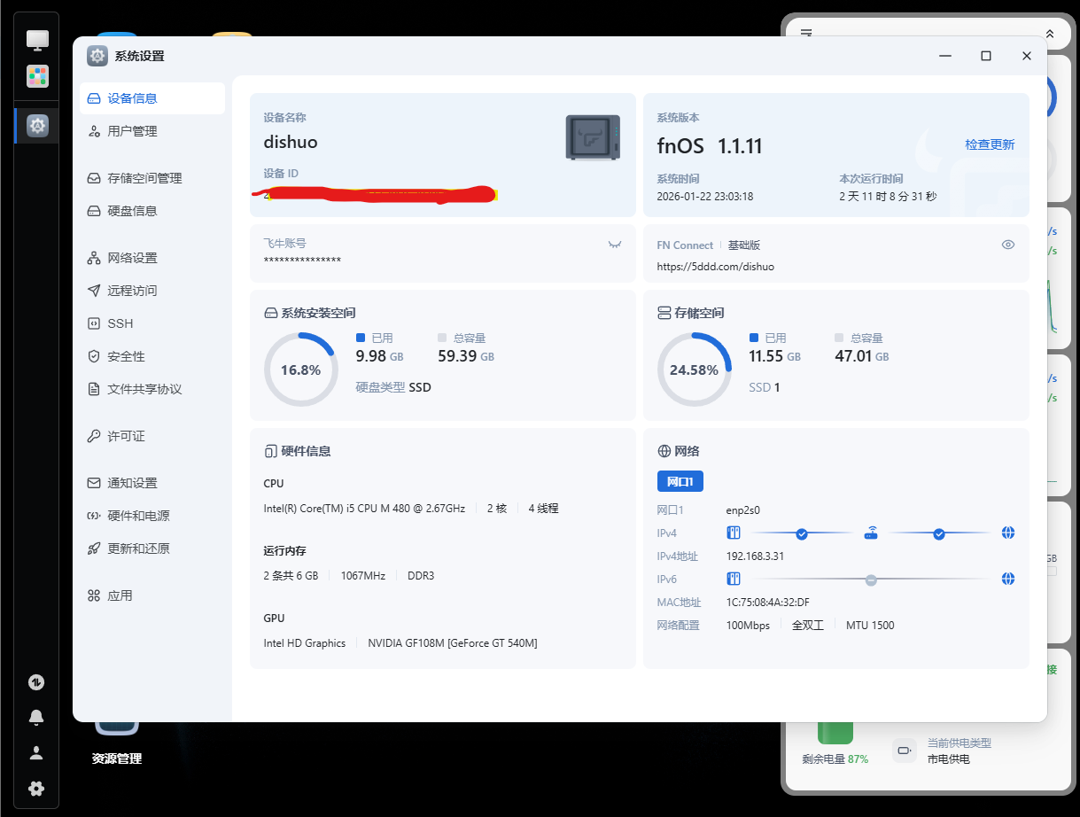Open 许可证 in the sidebar
Viewport: 1080px width, 817px height.
(152, 436)
